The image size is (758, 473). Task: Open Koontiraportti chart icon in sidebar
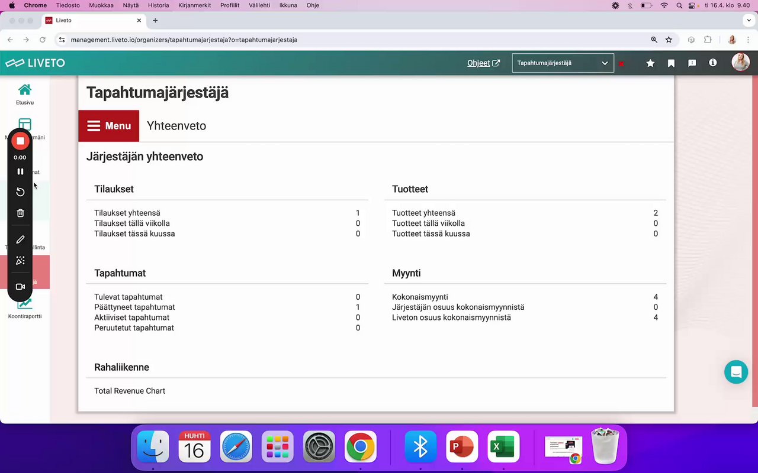point(25,309)
